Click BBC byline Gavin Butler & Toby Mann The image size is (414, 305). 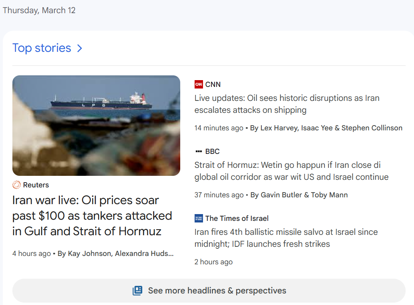[x=299, y=195]
